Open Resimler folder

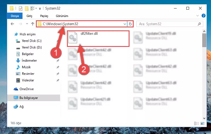28,74
